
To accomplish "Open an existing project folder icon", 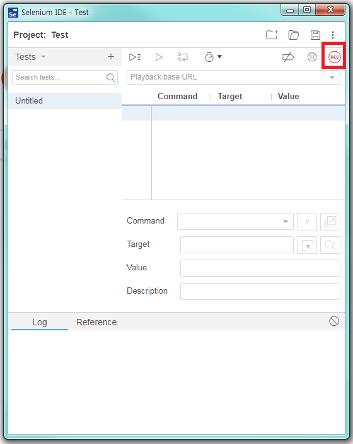I will (x=294, y=35).
